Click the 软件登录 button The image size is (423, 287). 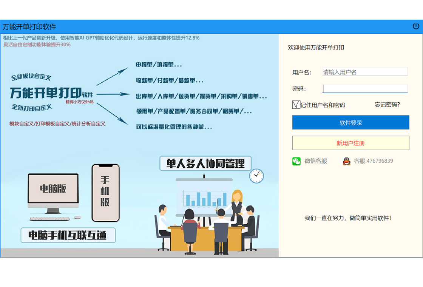coord(351,122)
